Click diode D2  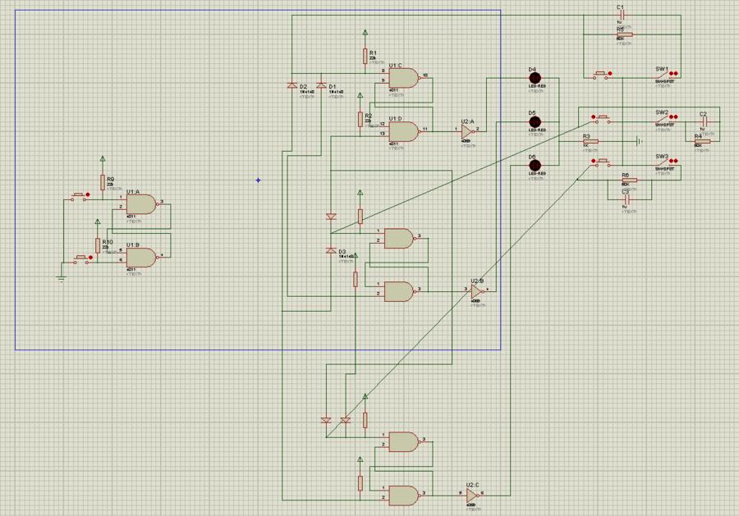pos(291,84)
